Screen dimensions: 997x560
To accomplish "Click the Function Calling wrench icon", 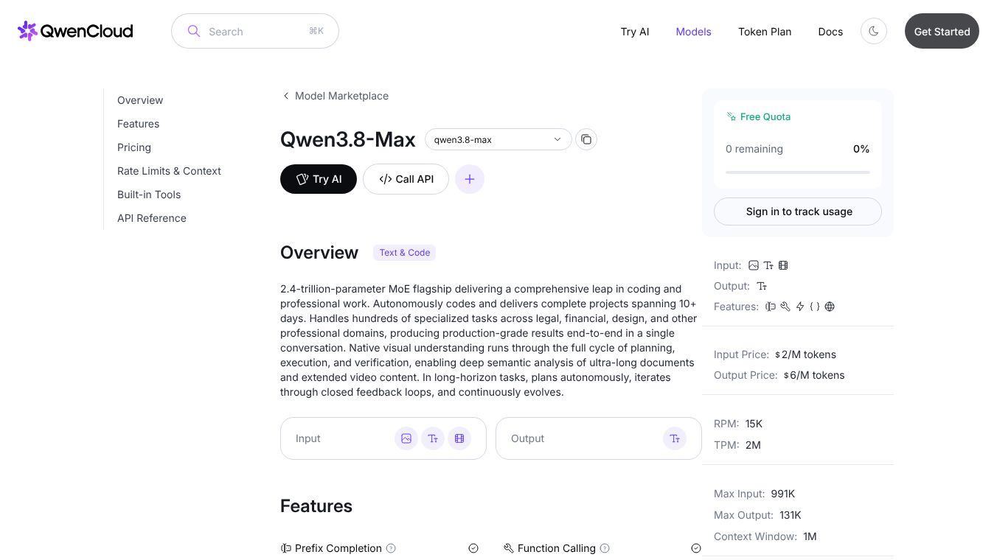I will pyautogui.click(x=509, y=548).
